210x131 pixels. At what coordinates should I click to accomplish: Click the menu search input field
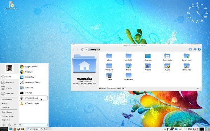(x=35, y=125)
